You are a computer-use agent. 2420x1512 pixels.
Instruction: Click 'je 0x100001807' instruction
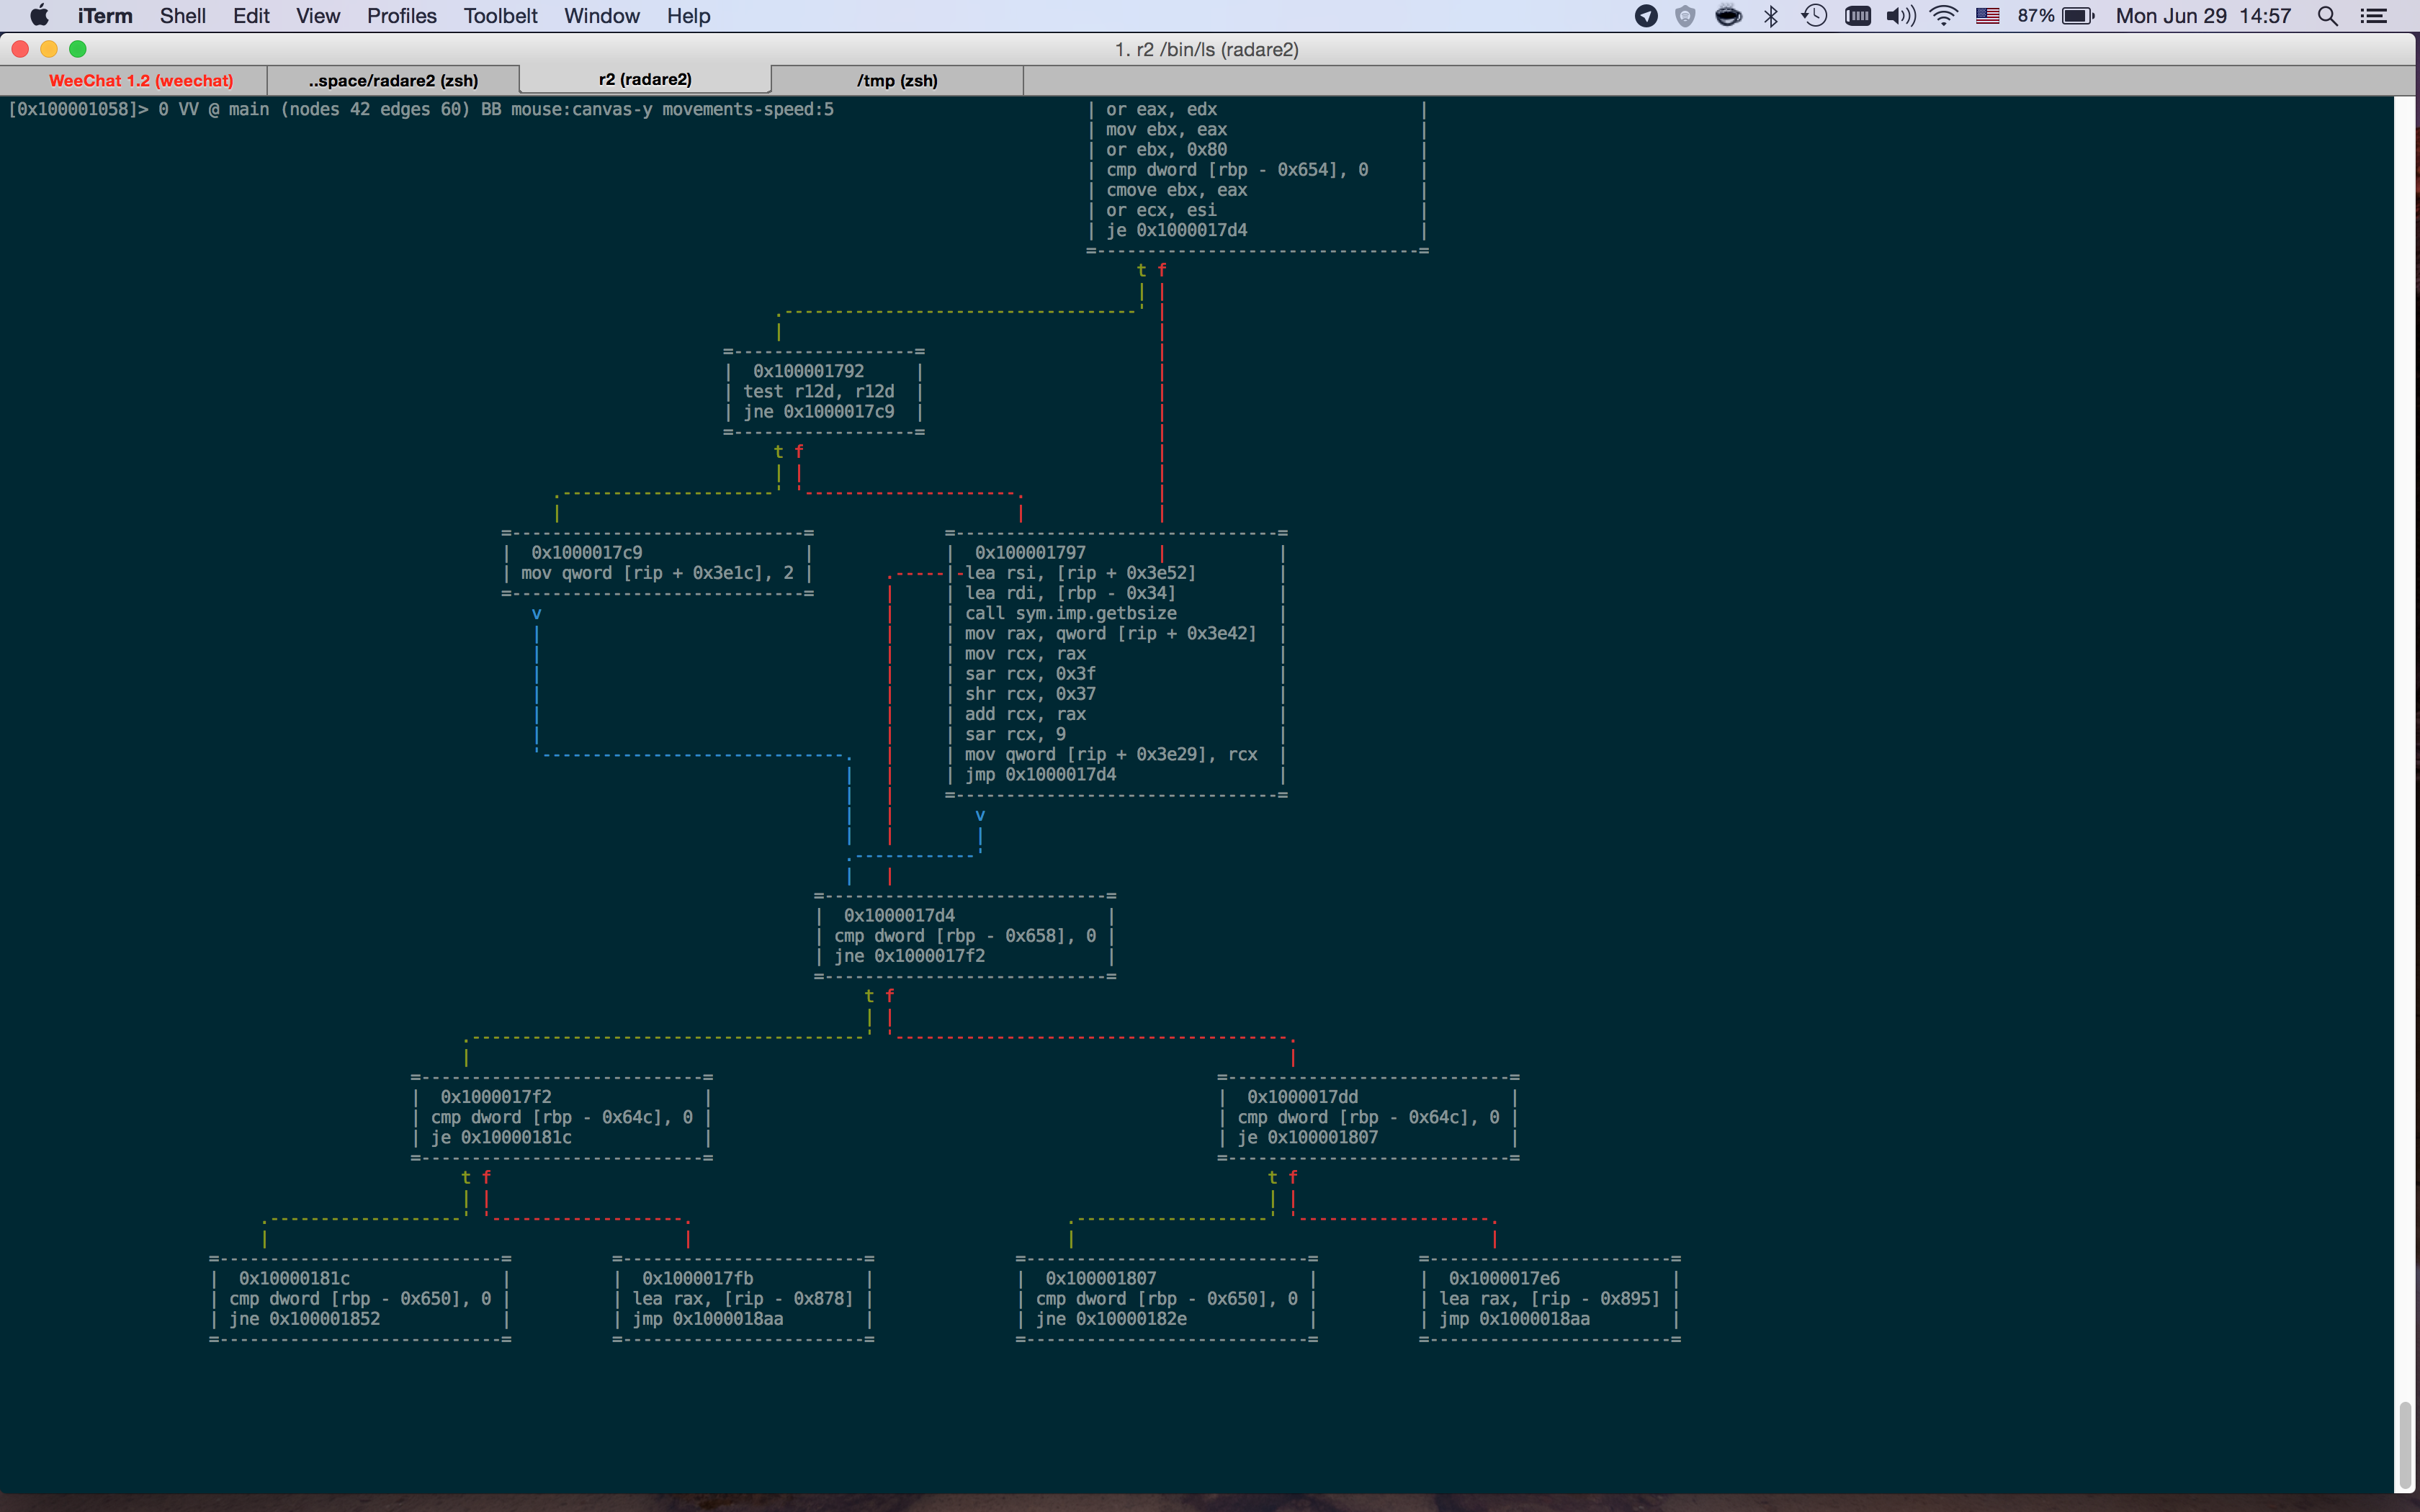1308,1137
